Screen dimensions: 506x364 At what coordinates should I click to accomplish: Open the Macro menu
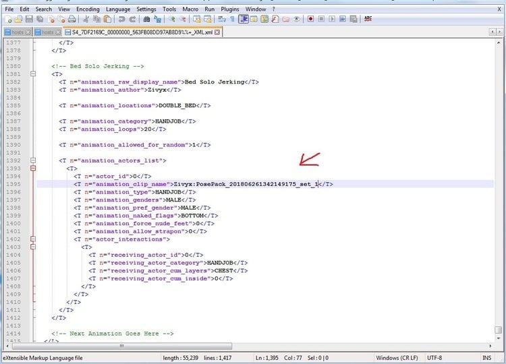click(190, 9)
